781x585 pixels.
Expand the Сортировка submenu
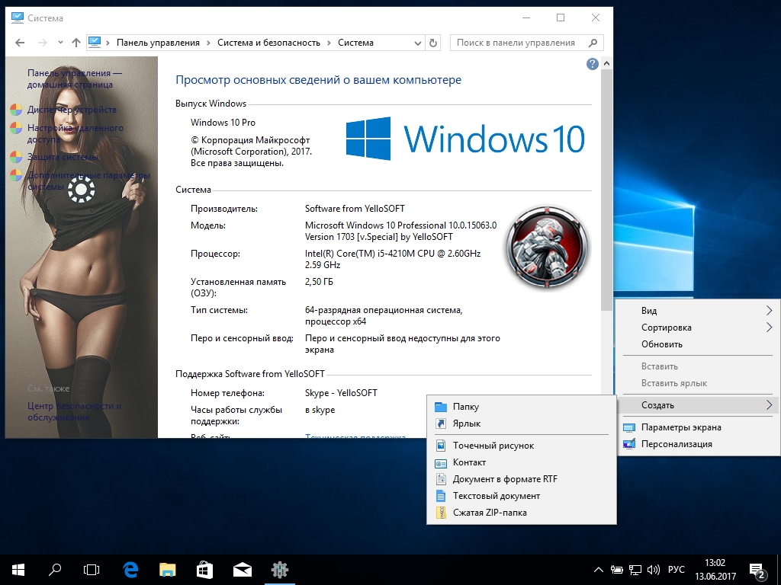pos(699,328)
